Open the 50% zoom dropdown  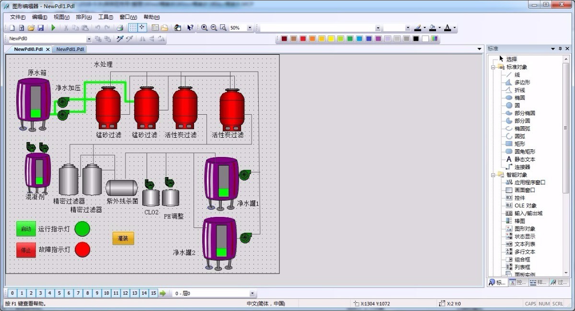point(250,28)
